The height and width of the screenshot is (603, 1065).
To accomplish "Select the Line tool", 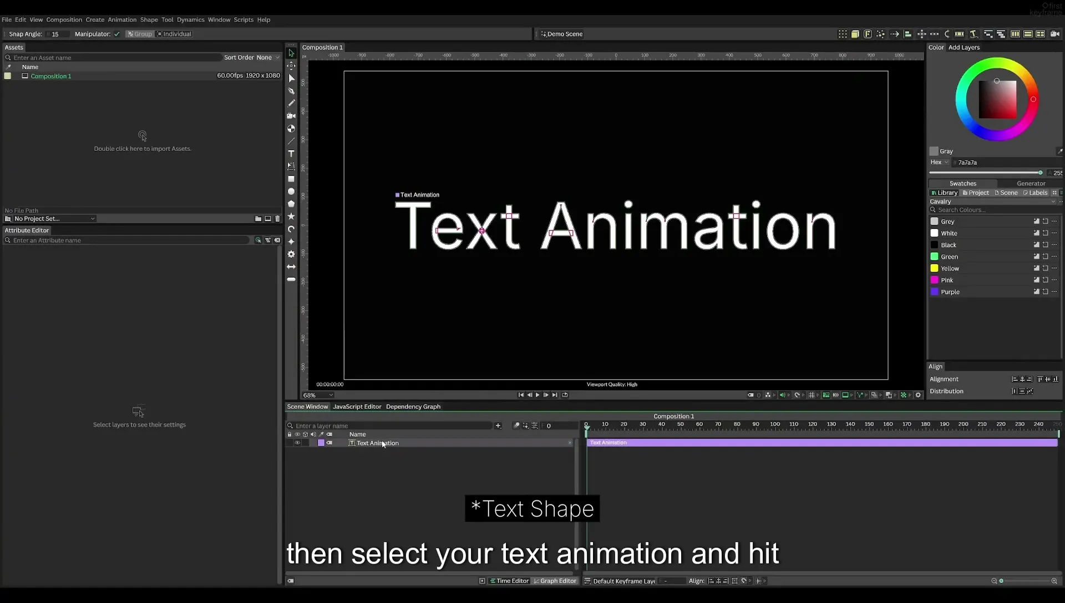I will point(291,141).
